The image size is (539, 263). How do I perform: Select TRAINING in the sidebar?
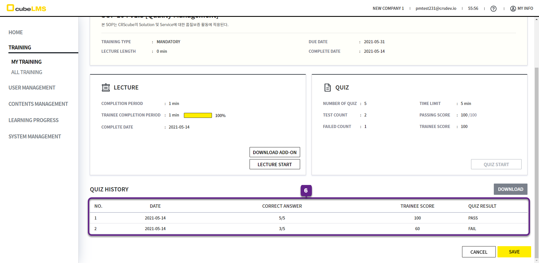[x=20, y=47]
